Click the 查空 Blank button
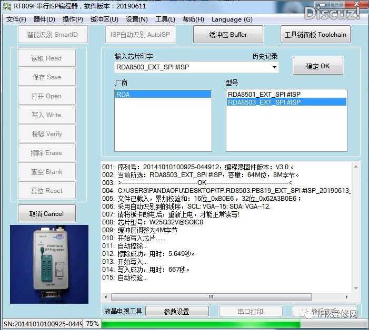The height and width of the screenshot is (330, 369). point(47,172)
